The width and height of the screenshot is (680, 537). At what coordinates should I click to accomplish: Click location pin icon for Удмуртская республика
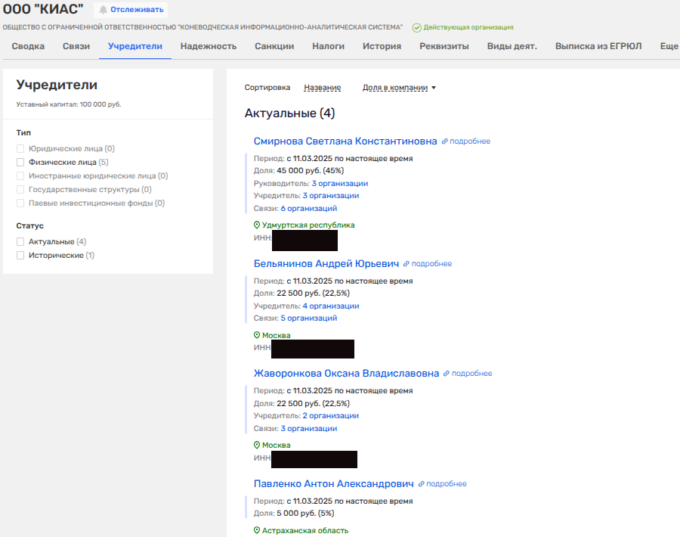tap(257, 225)
